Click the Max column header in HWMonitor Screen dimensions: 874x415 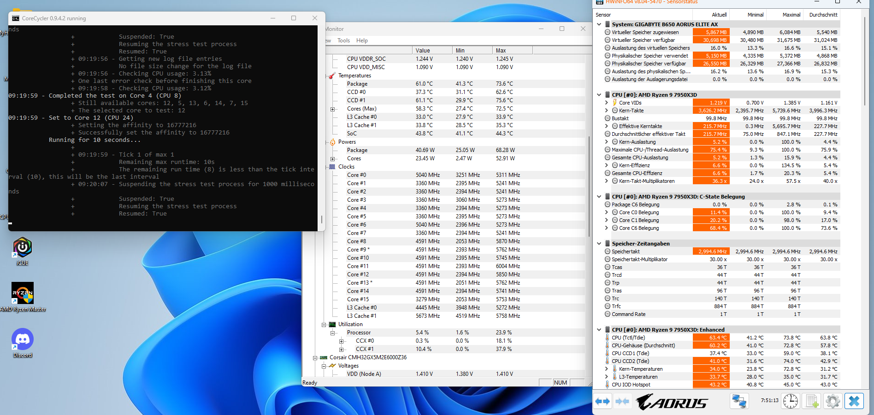click(x=513, y=51)
